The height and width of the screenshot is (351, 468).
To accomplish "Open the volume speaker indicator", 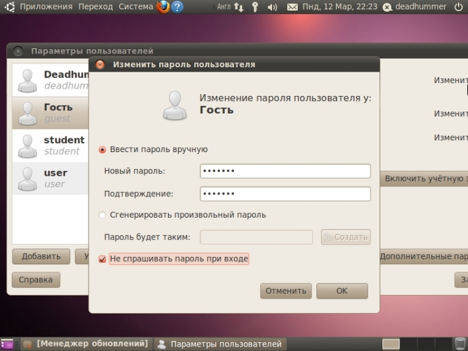I will click(x=272, y=7).
